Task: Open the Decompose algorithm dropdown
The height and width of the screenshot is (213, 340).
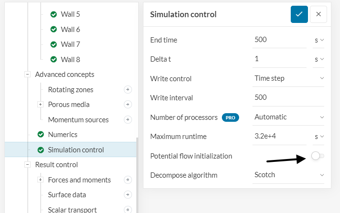Action: tap(289, 175)
